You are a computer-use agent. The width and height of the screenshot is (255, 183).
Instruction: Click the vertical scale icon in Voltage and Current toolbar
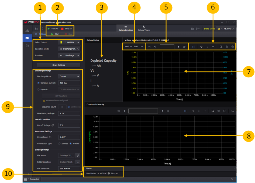207,47
